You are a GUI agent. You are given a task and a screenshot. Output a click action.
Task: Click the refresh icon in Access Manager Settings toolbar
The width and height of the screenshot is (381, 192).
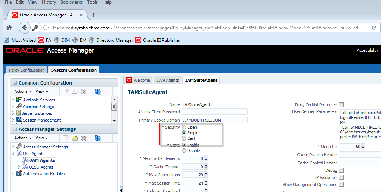[98, 138]
